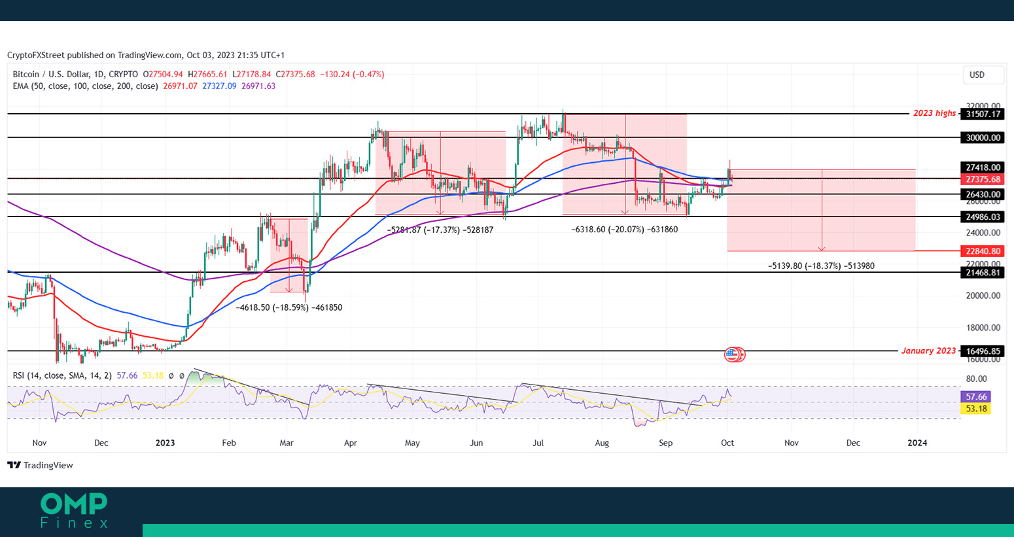Click the 2023 label on the time axis
Image resolution: width=1014 pixels, height=537 pixels.
click(x=166, y=443)
